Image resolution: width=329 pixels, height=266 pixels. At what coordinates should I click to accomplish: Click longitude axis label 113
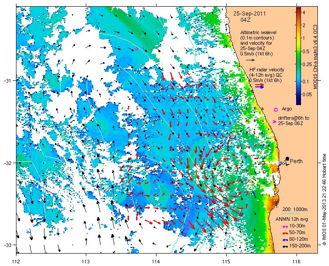(86, 262)
